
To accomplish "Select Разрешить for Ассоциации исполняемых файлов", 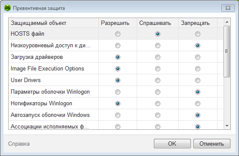I will tap(118, 127).
